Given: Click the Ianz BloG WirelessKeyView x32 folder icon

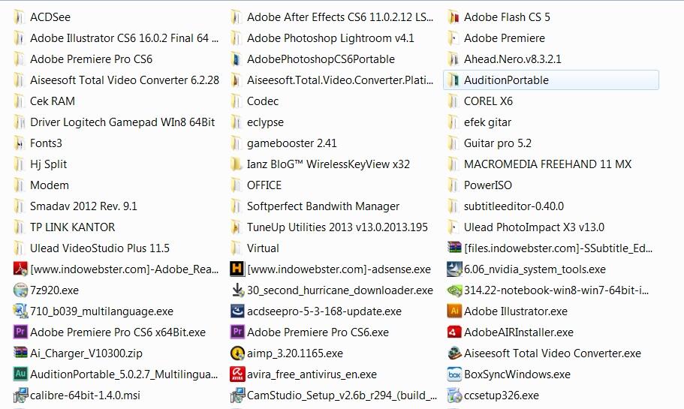Looking at the screenshot, I should (237, 164).
